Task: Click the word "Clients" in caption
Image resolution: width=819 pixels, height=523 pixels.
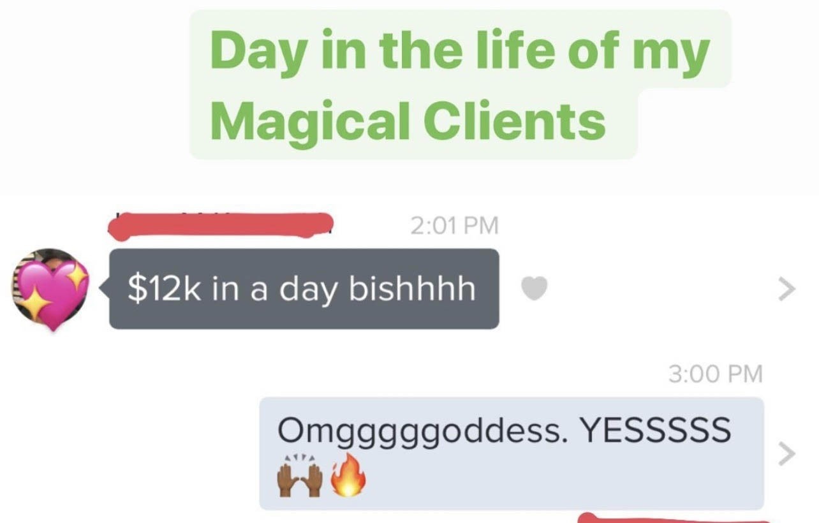Action: [515, 120]
